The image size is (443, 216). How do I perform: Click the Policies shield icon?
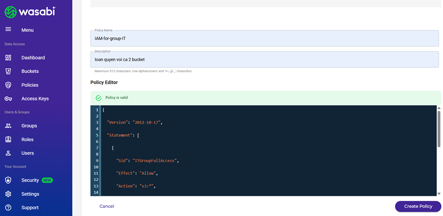[8, 85]
